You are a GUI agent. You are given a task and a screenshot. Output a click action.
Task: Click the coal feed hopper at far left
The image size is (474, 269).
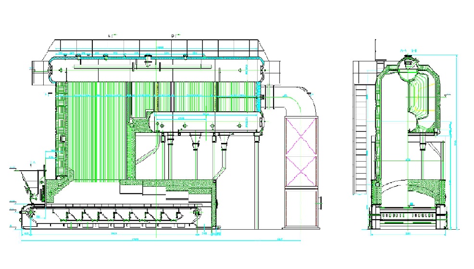click(x=29, y=181)
